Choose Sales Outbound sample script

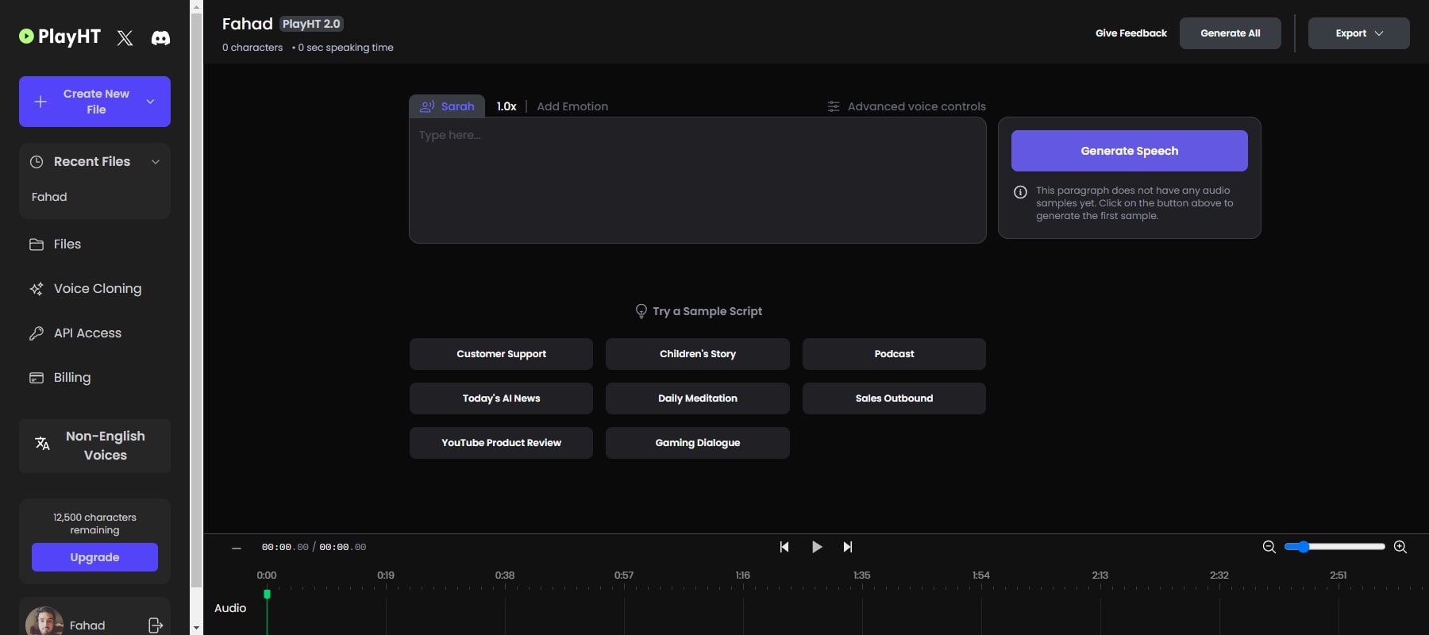tap(894, 398)
